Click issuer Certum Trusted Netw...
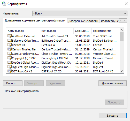130x121 pixels. 56,49
